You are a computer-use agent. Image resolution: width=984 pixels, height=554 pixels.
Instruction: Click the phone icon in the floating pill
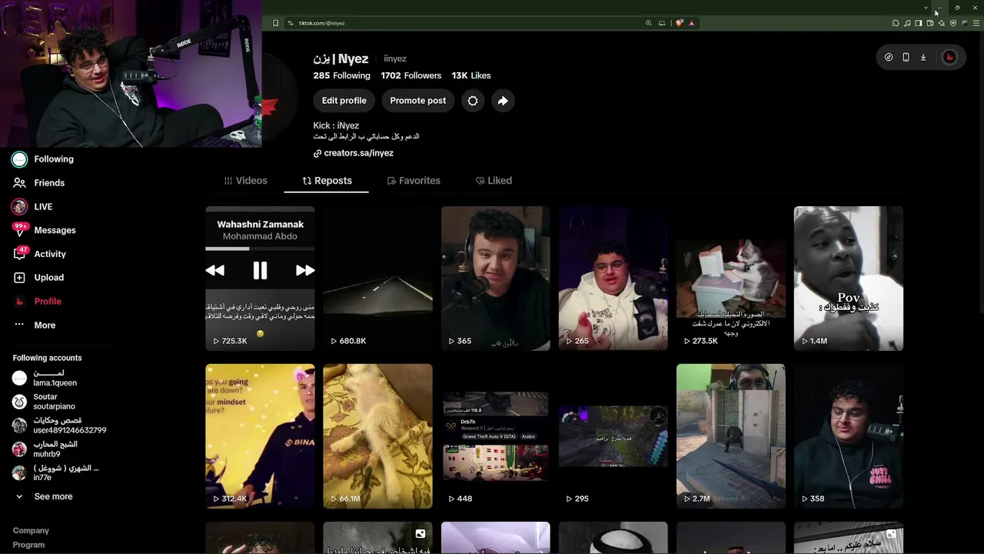tap(906, 57)
